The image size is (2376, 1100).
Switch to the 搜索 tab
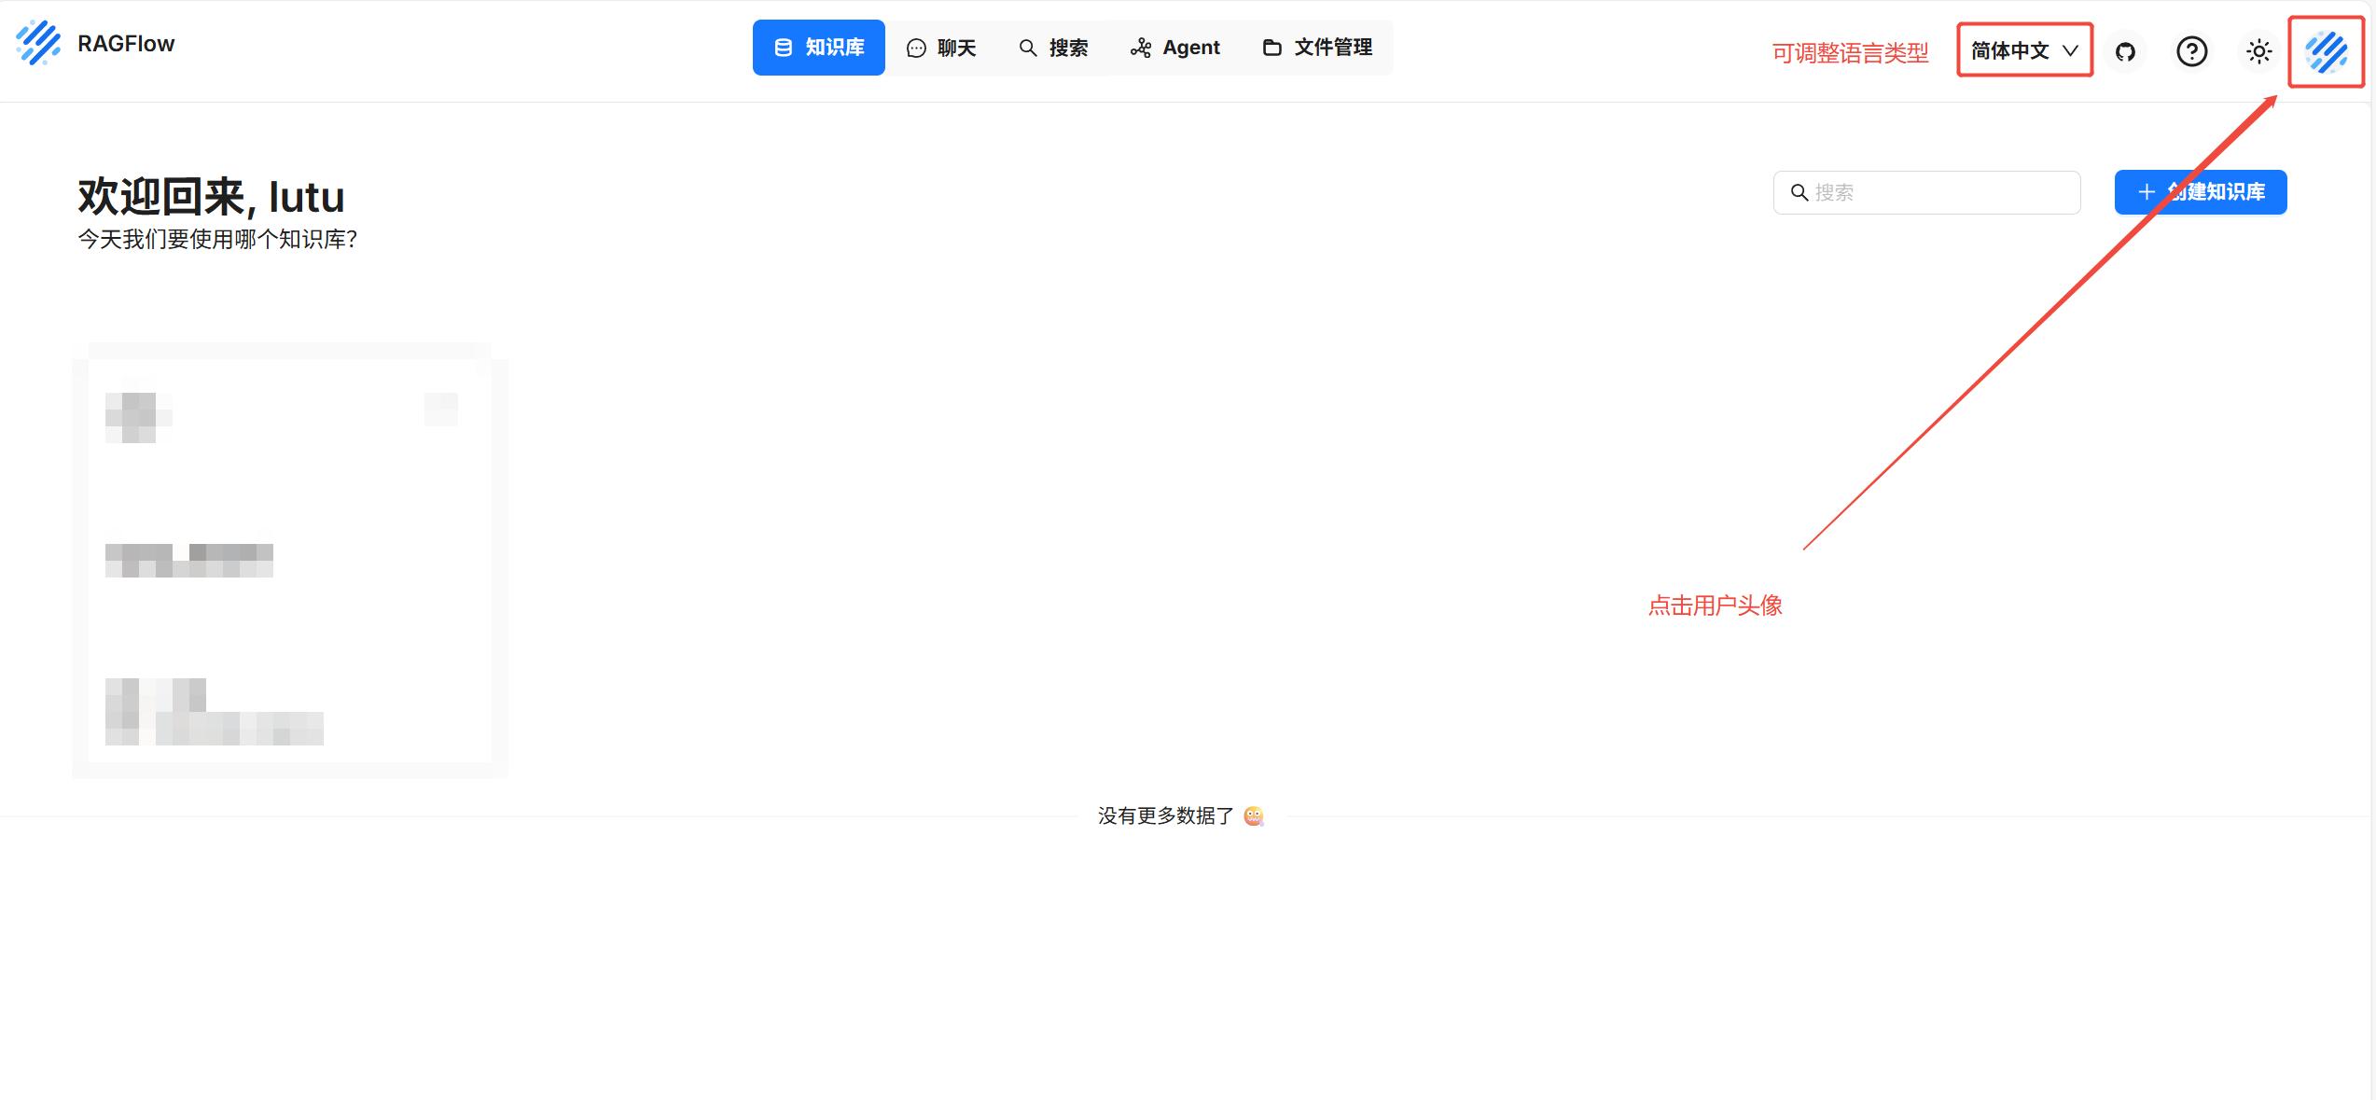pos(1053,48)
